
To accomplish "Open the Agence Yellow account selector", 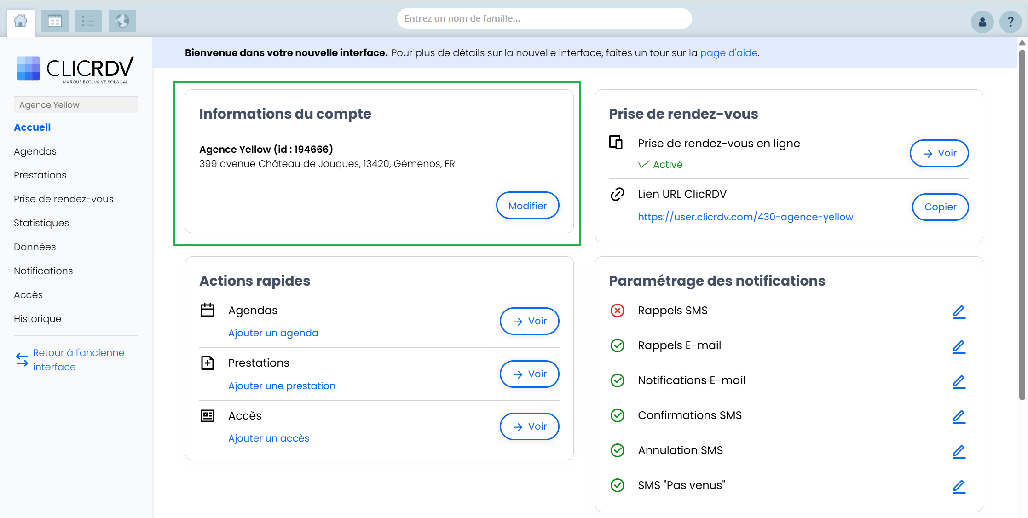I will point(75,104).
